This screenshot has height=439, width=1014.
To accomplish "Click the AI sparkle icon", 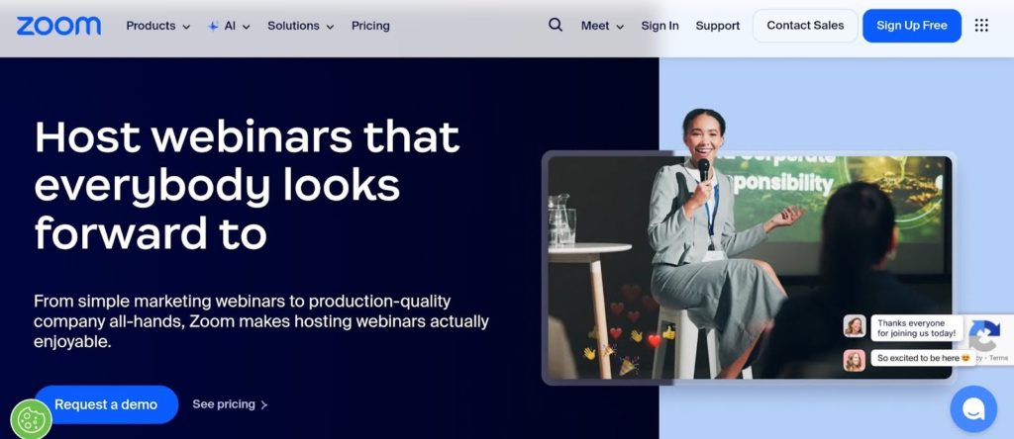I will [x=213, y=27].
